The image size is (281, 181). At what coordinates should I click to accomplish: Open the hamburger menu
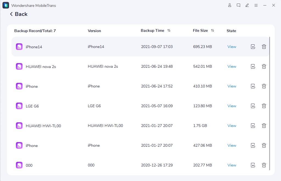pos(256,5)
